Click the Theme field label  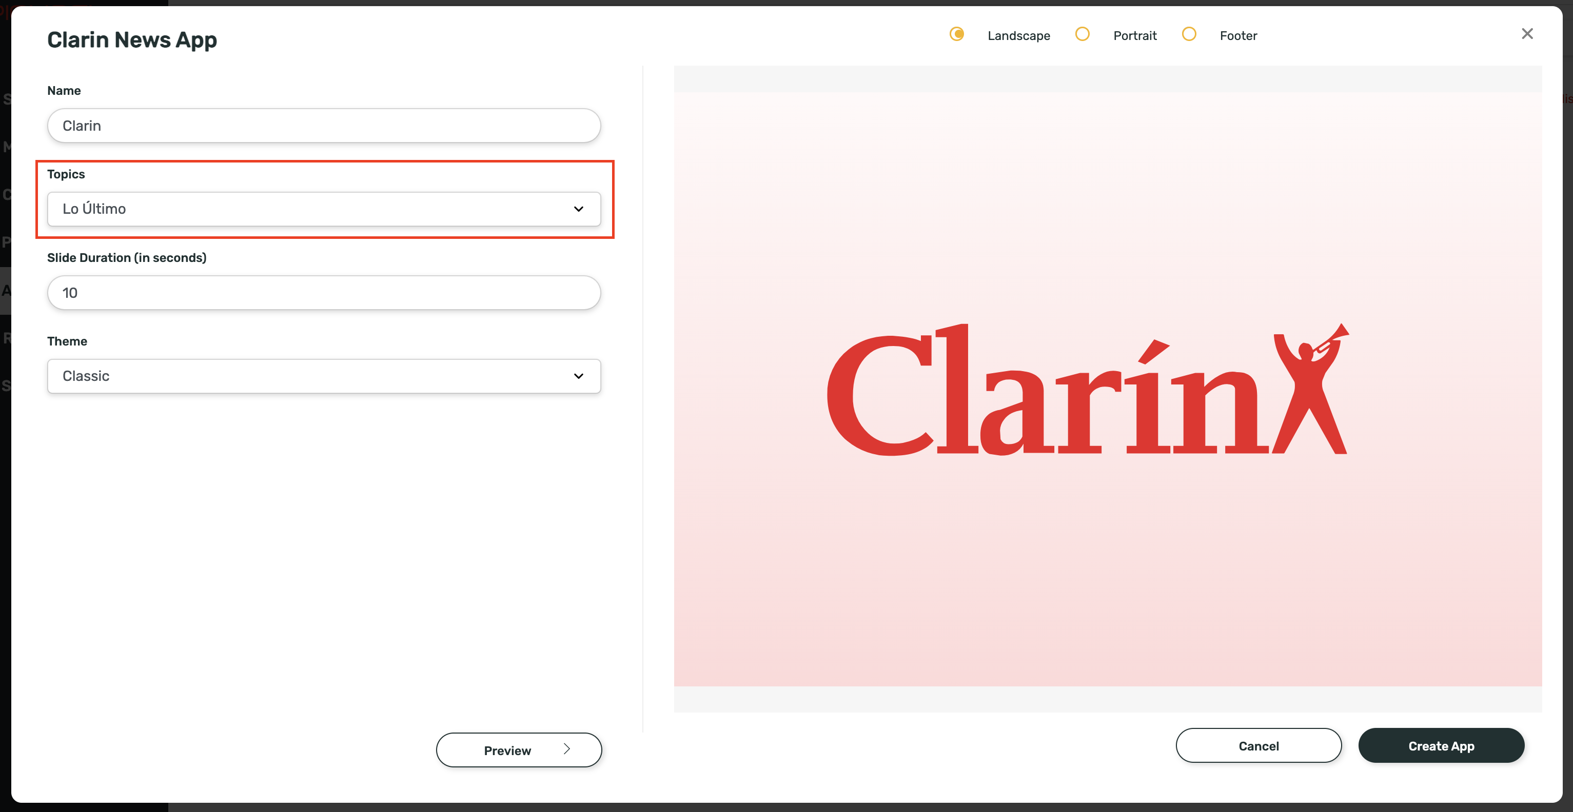(67, 341)
